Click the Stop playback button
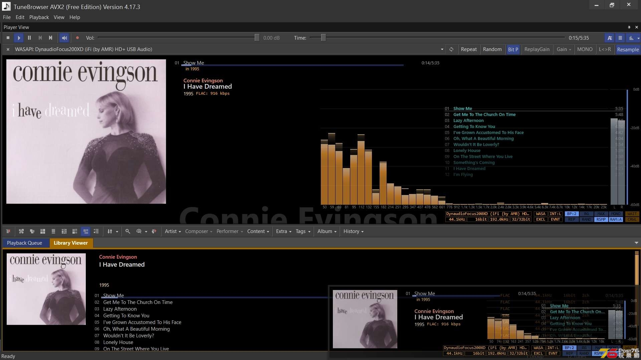 (x=8, y=38)
